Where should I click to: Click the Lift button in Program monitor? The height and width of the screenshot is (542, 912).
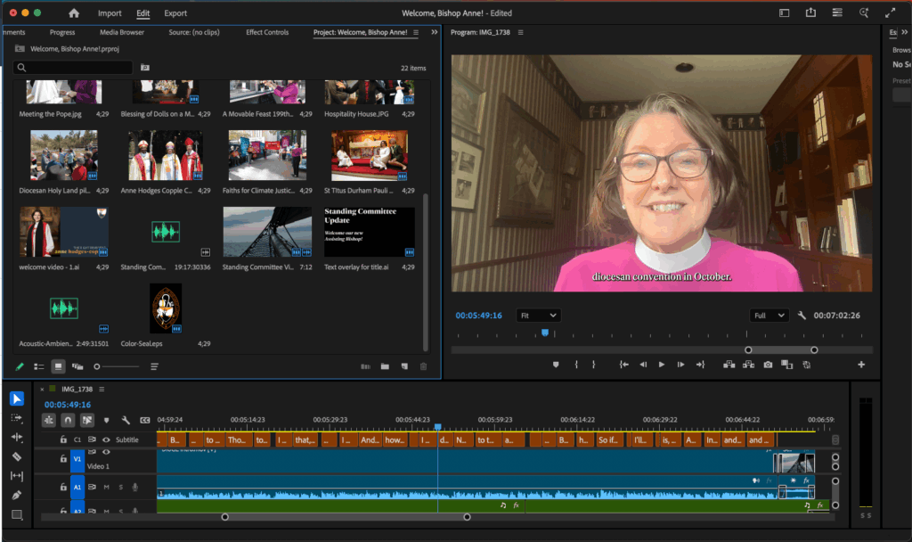[729, 365]
